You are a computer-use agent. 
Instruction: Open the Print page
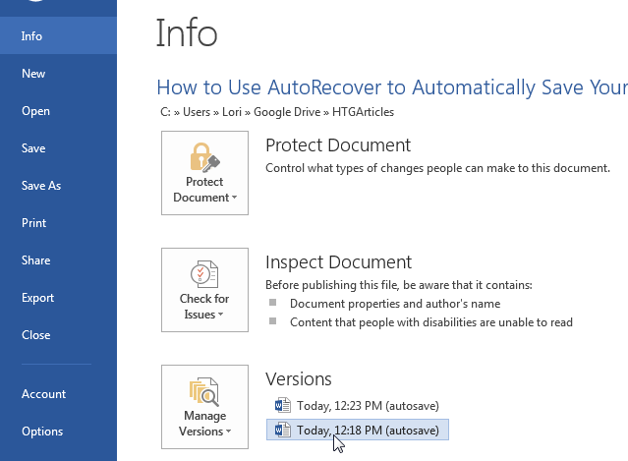(34, 223)
